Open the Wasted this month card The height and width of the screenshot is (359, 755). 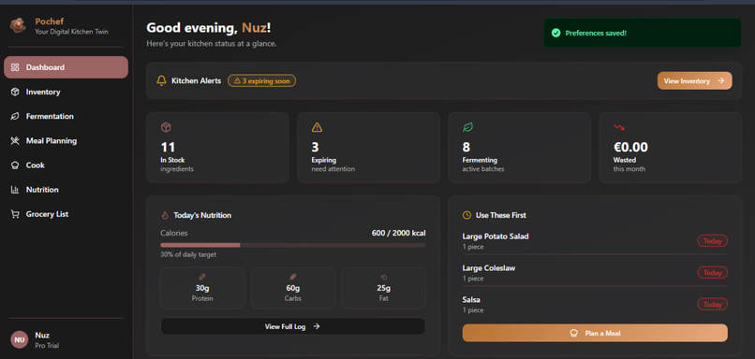(671, 148)
